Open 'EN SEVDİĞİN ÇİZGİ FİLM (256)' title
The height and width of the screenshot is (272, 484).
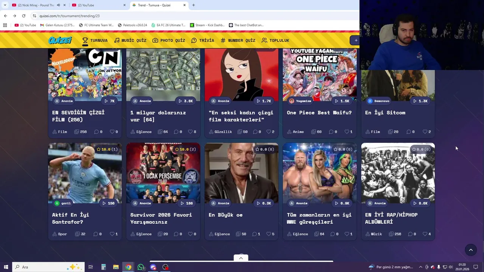point(78,116)
